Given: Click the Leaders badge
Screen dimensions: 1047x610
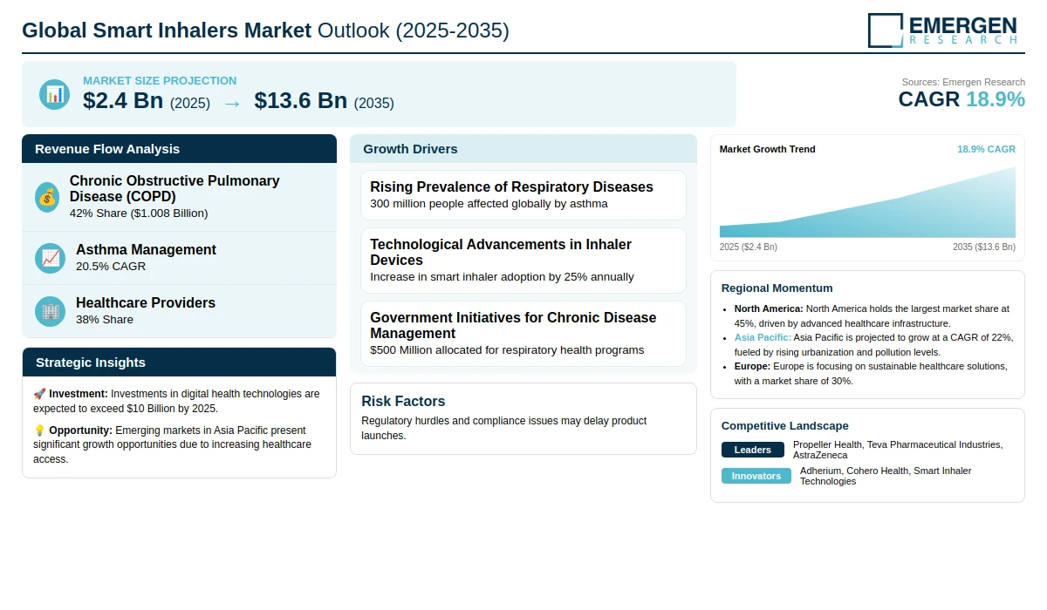Looking at the screenshot, I should pyautogui.click(x=752, y=450).
